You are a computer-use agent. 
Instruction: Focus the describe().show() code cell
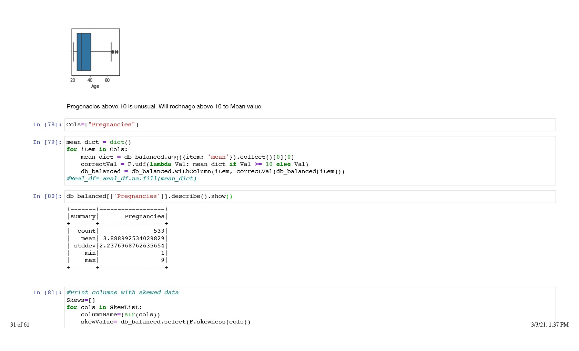[309, 196]
